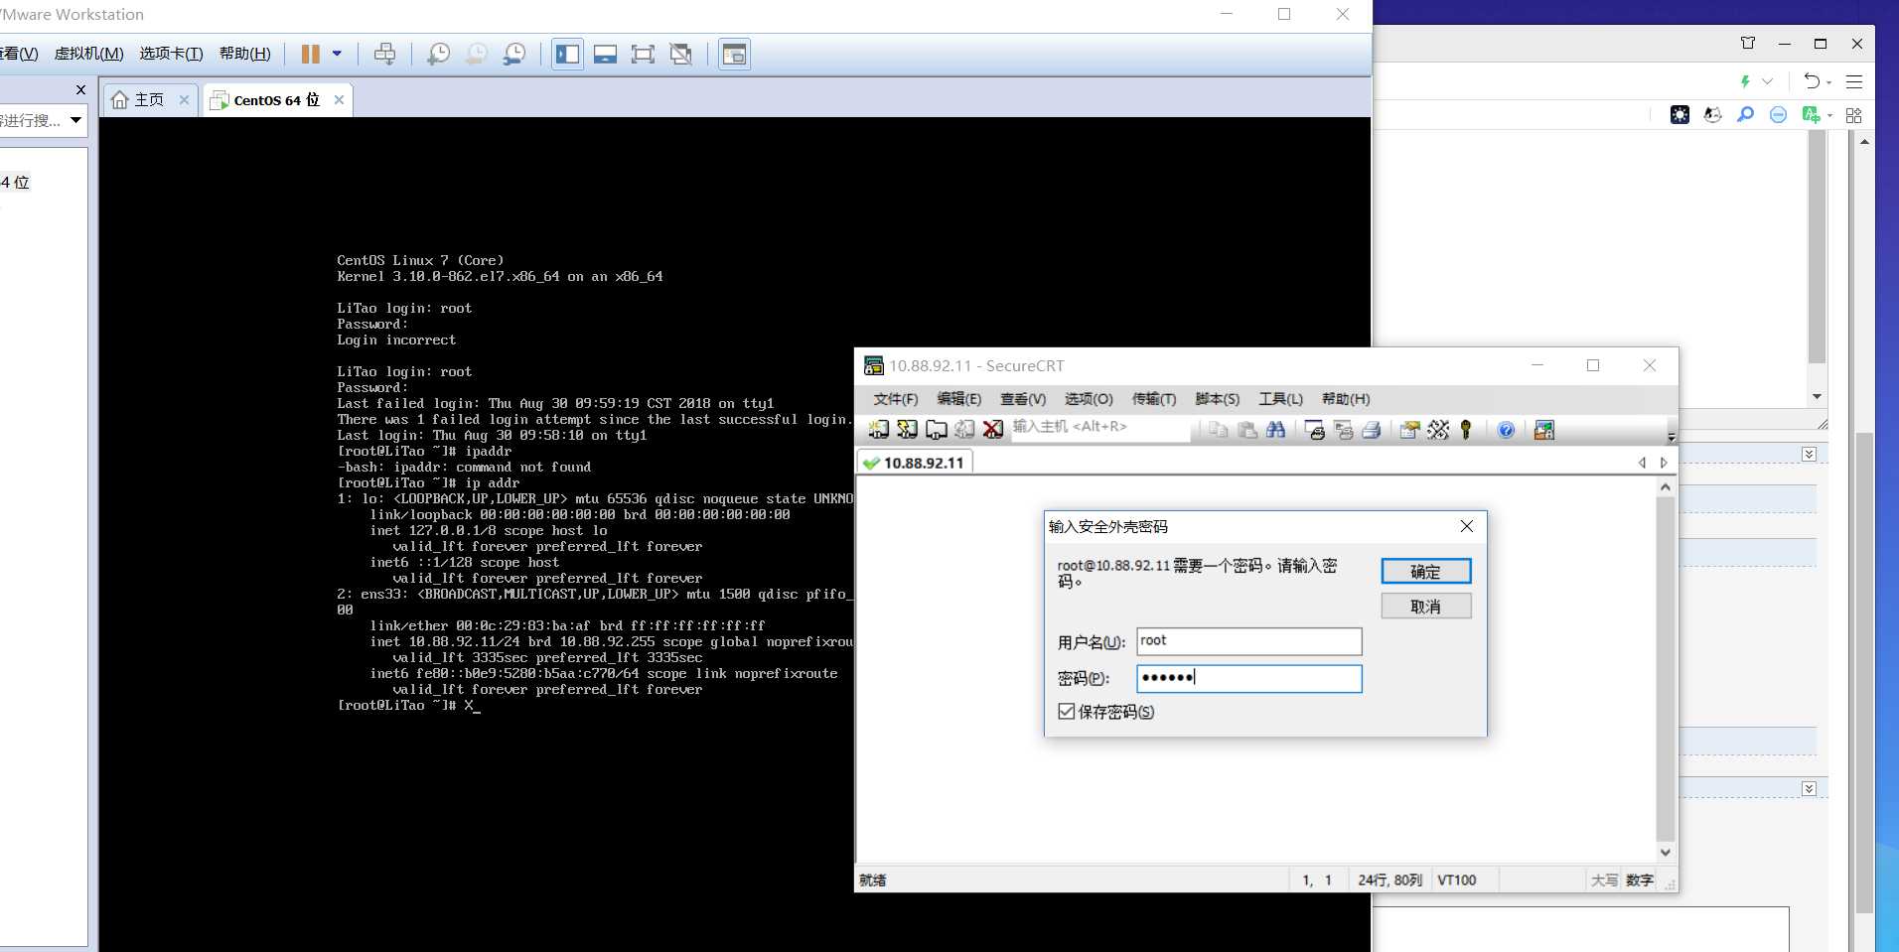
Task: Click the blue magnifier search icon in browser
Action: tap(1745, 115)
